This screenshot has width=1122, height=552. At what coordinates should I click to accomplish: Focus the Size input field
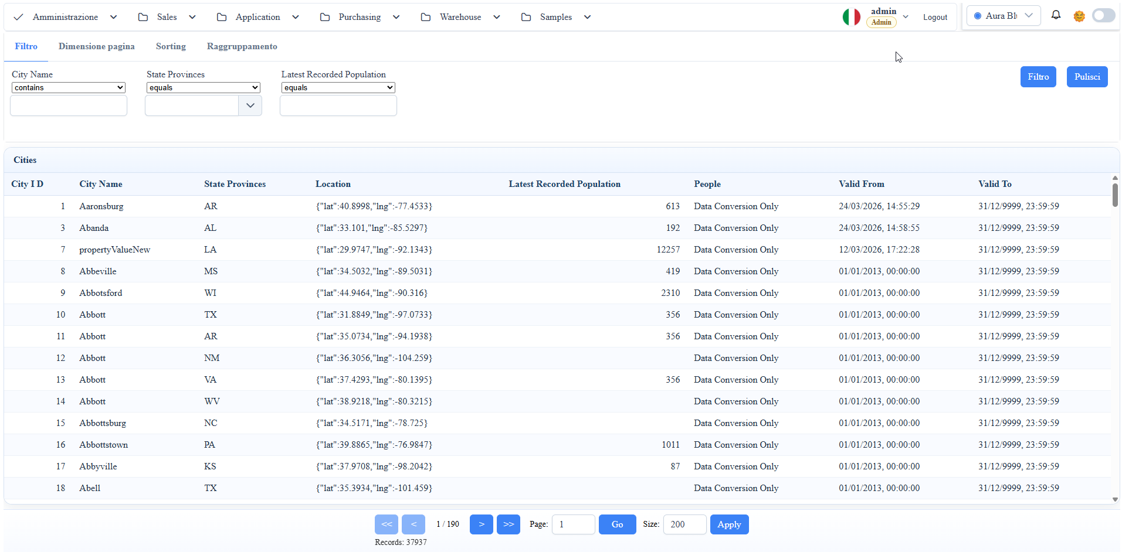click(x=685, y=524)
